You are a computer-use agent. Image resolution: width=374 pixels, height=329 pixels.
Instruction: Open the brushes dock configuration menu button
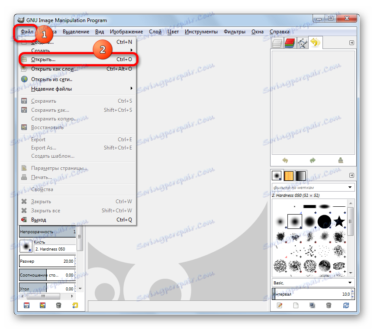pos(351,176)
